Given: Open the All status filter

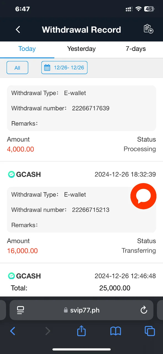Looking at the screenshot, I should click(x=17, y=68).
